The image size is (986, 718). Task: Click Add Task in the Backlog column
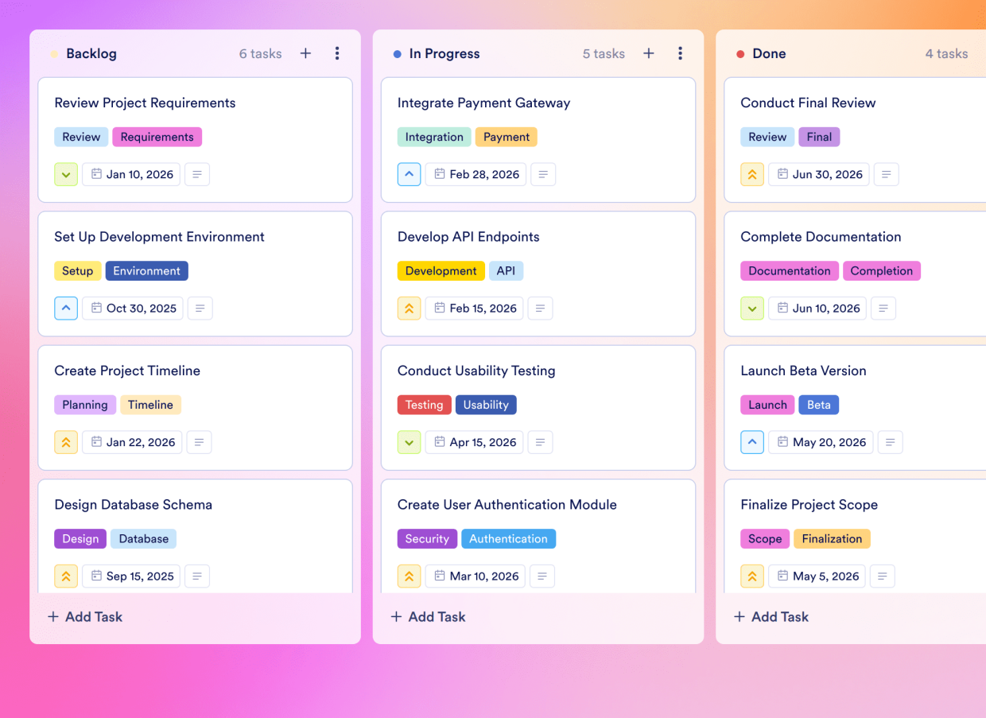[x=84, y=616]
